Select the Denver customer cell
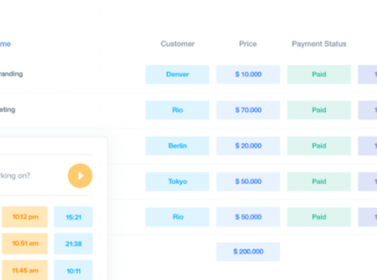 (x=177, y=75)
